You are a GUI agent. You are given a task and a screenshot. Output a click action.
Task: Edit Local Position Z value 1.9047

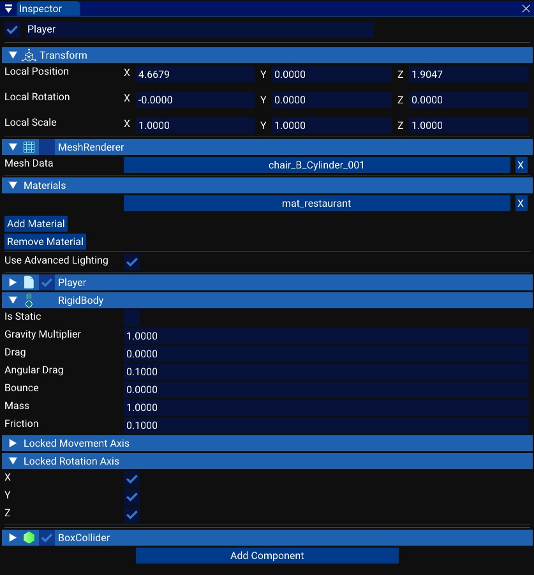[469, 75]
